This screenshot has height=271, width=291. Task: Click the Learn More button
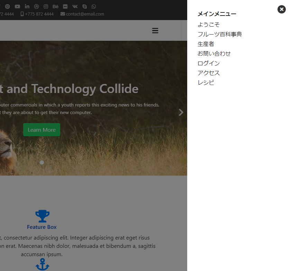(x=42, y=130)
